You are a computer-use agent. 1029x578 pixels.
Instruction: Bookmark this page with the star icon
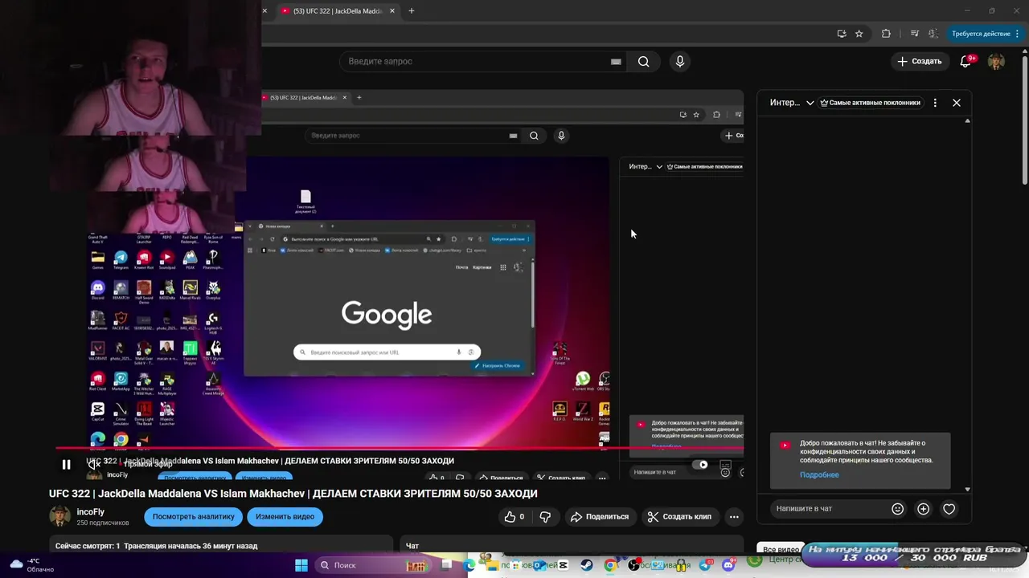tap(859, 34)
